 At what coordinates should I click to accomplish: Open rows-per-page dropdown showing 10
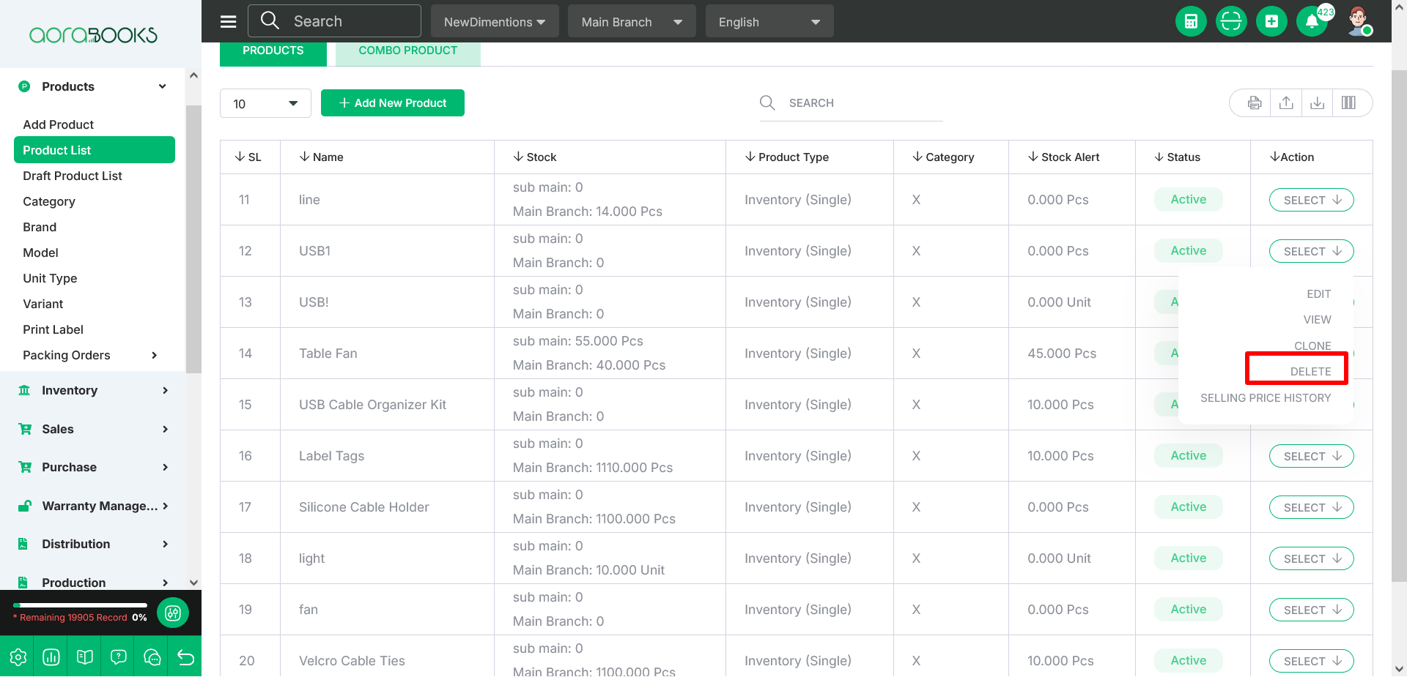[x=265, y=103]
